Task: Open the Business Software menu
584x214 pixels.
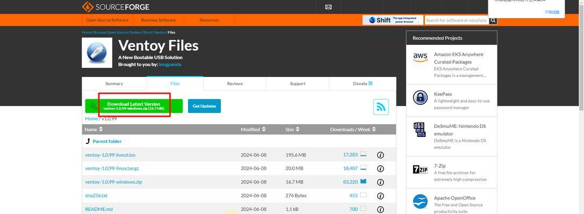Action: 158,20
